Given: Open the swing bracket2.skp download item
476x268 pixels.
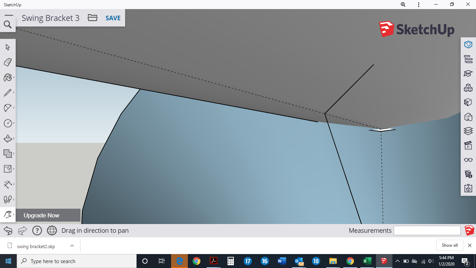Looking at the screenshot, I should coord(36,246).
